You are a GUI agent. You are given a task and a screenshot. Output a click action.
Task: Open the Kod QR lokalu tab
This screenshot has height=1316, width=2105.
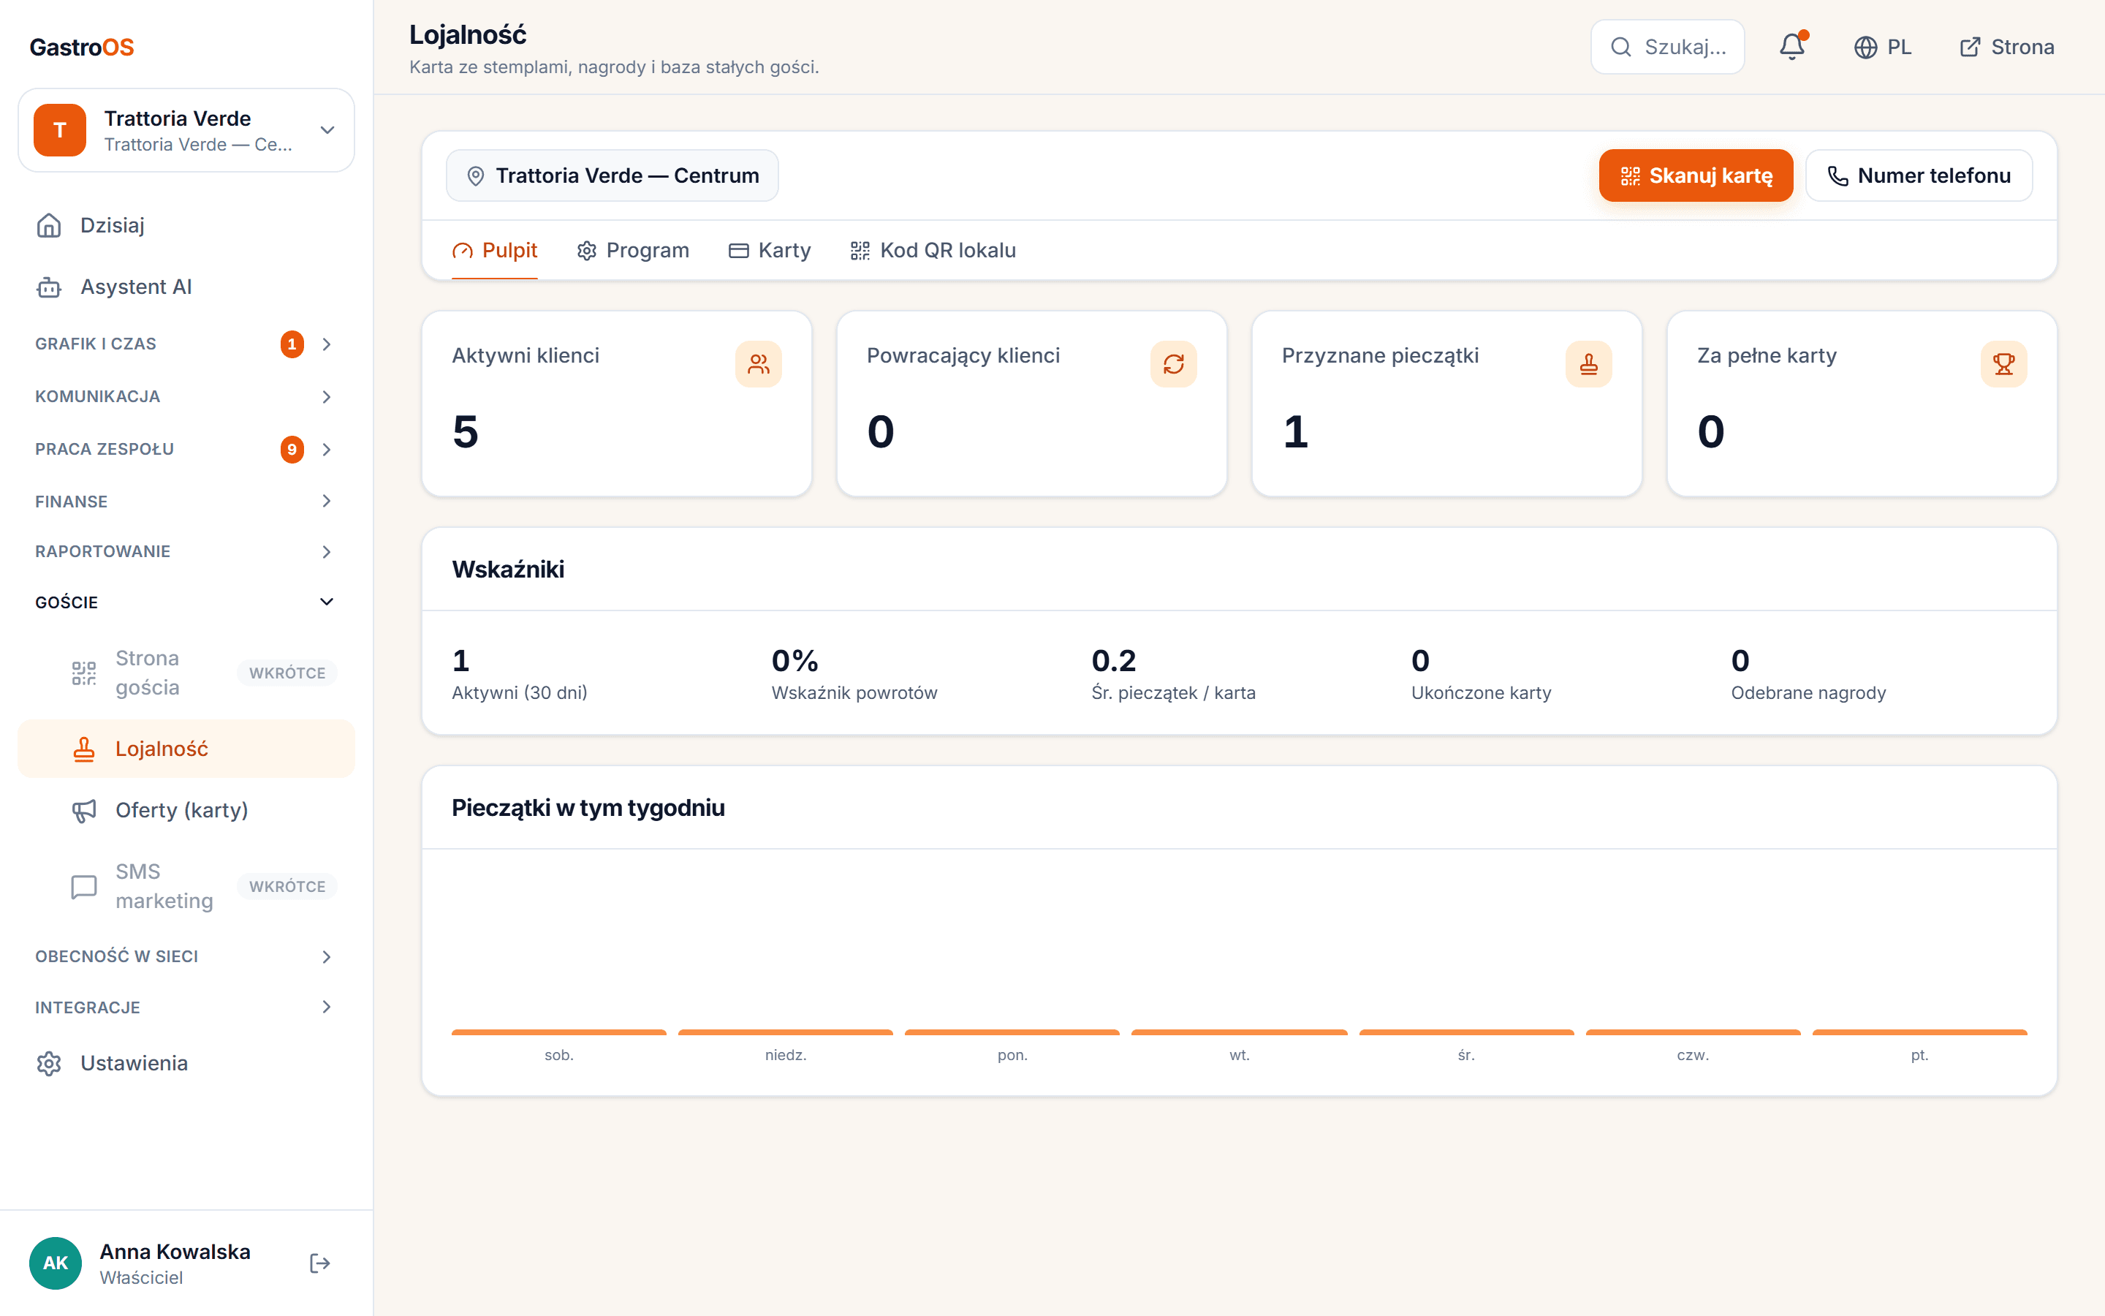pyautogui.click(x=933, y=251)
